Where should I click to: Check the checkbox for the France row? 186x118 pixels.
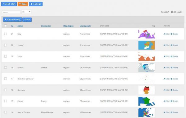6,101
